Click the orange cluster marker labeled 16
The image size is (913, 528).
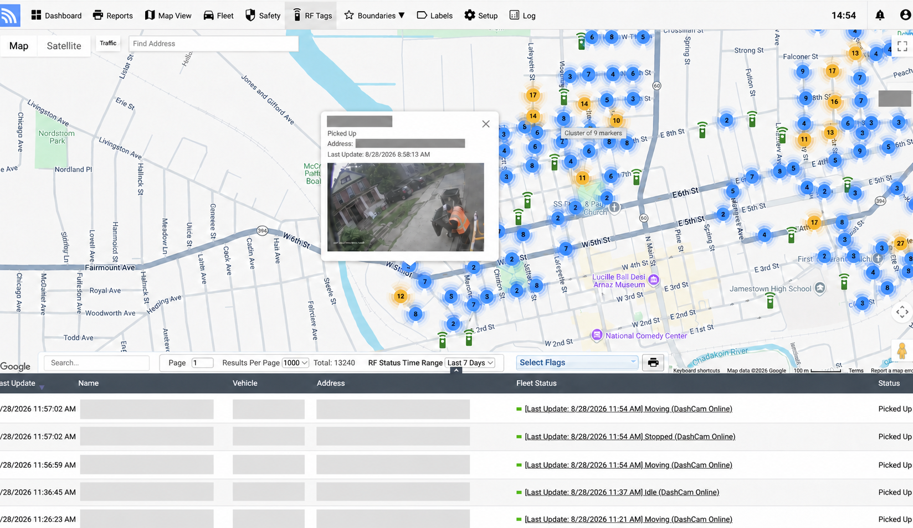coord(834,101)
